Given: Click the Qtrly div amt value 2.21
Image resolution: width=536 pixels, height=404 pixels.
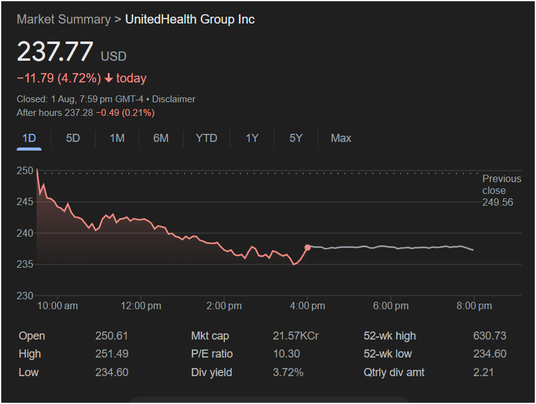Looking at the screenshot, I should point(483,372).
